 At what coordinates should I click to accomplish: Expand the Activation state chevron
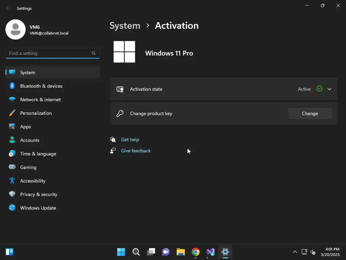329,89
